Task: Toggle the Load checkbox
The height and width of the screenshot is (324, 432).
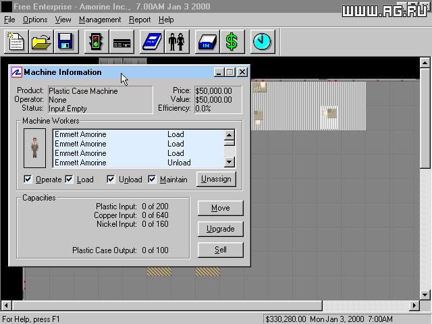Action: (x=69, y=180)
